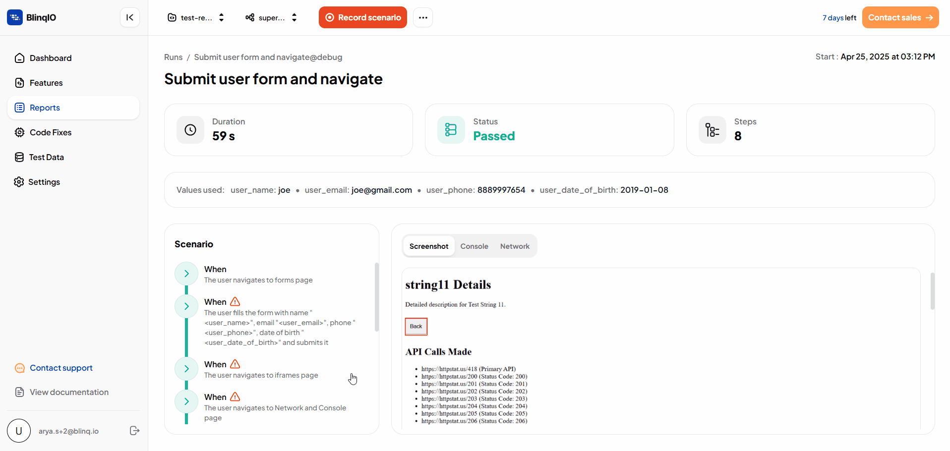Open the three-dots more options menu
Viewport: 950px width, 451px height.
pos(423,17)
